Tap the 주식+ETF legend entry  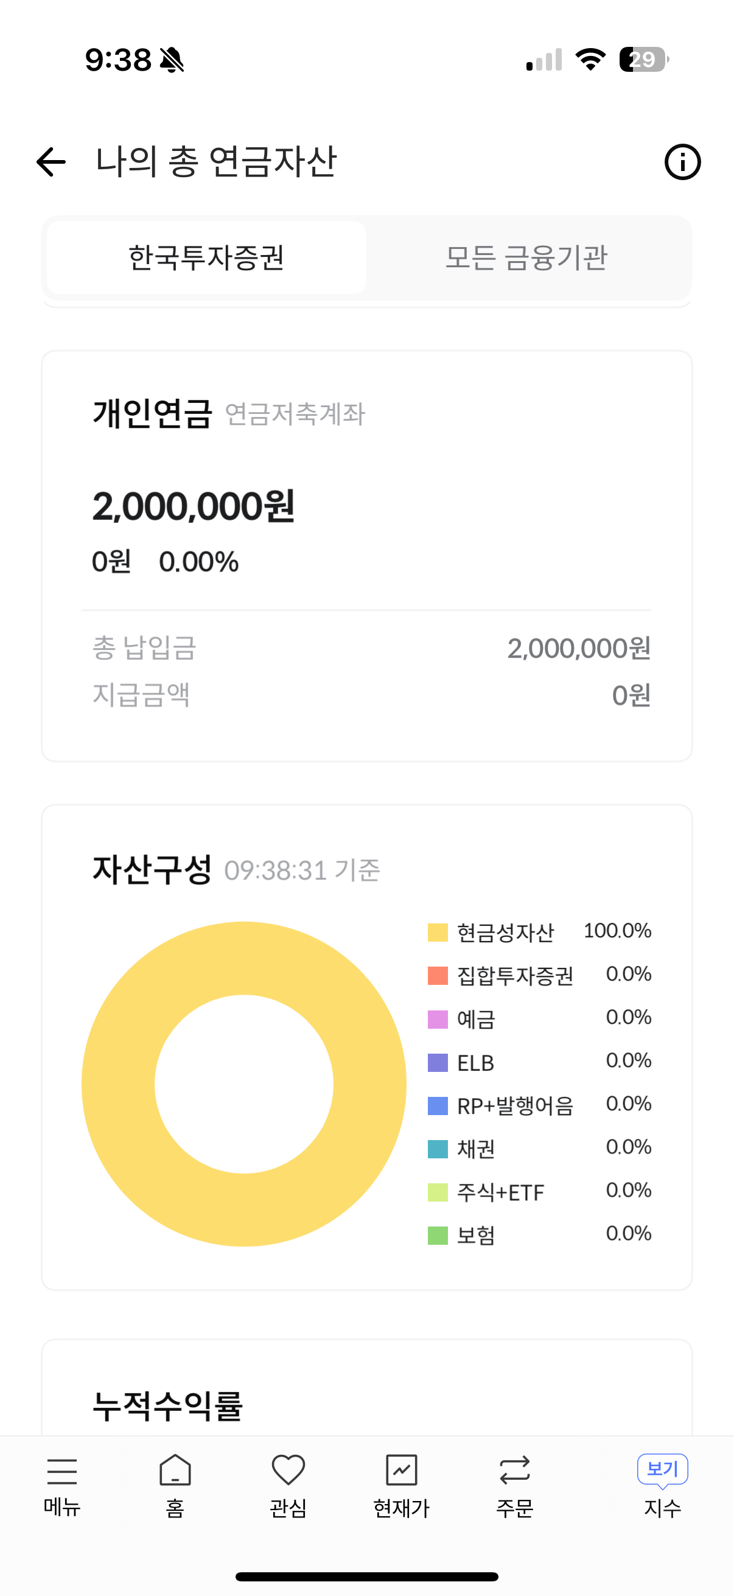[x=500, y=1192]
